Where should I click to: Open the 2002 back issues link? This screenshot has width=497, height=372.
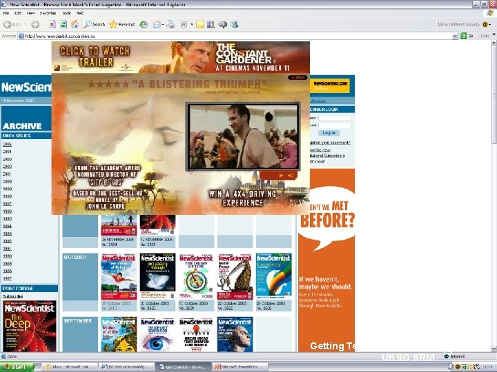[7, 167]
